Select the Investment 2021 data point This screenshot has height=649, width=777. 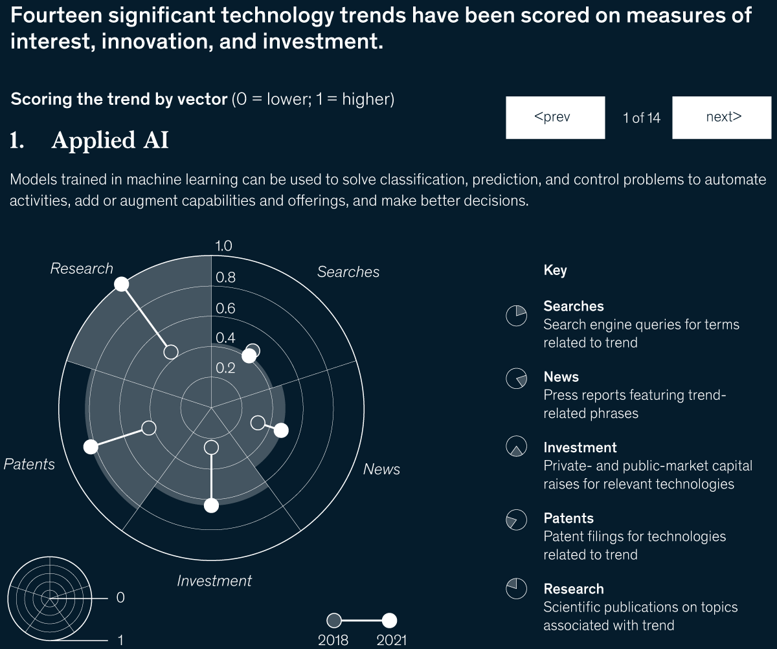(211, 505)
